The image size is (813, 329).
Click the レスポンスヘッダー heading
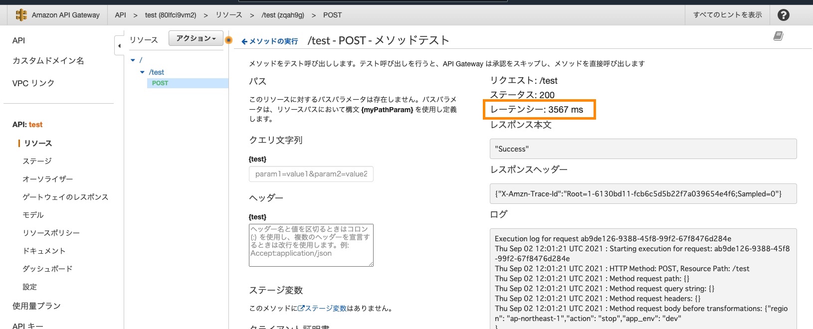[529, 169]
